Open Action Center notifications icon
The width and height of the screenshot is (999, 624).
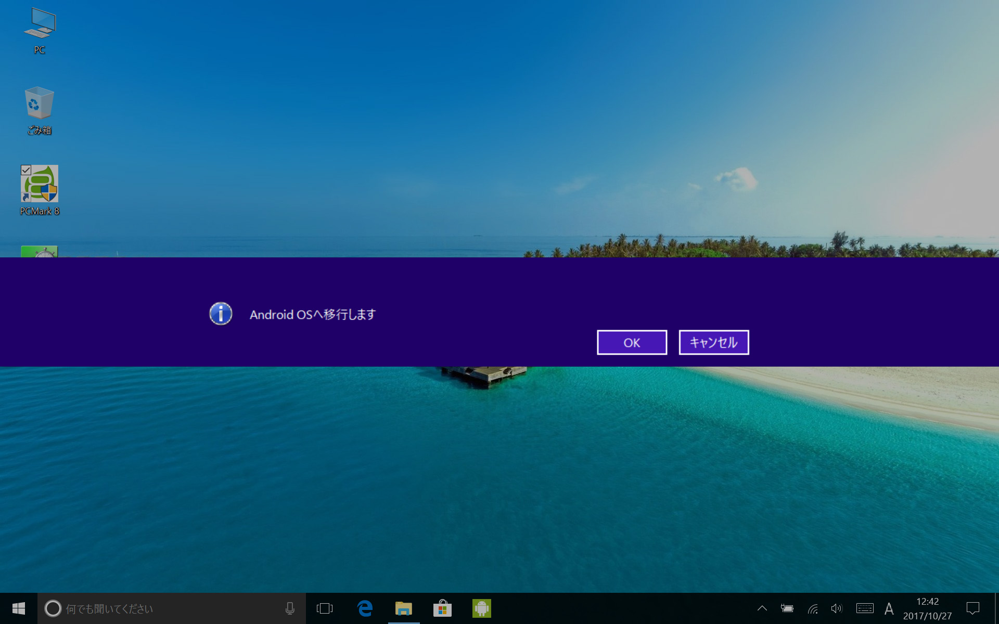(x=973, y=608)
